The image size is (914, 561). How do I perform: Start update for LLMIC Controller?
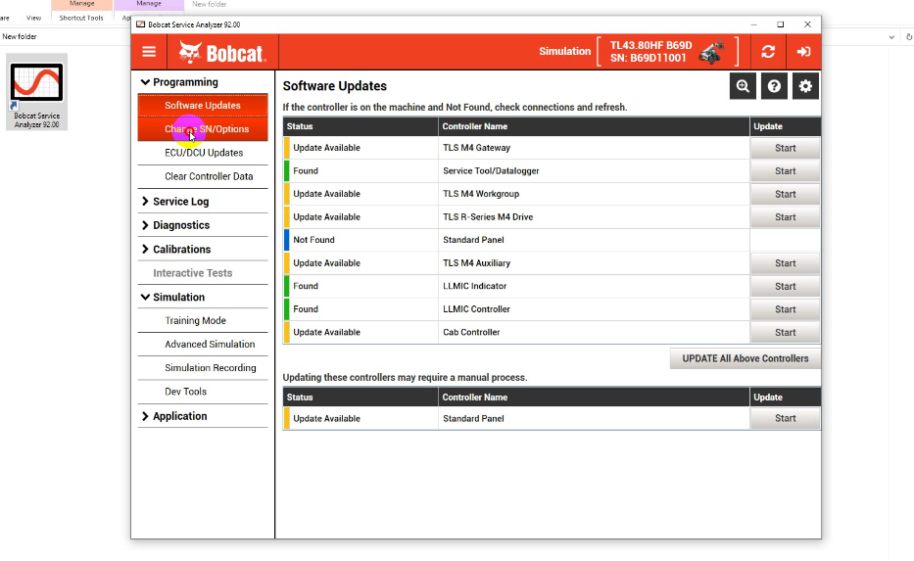pos(785,309)
